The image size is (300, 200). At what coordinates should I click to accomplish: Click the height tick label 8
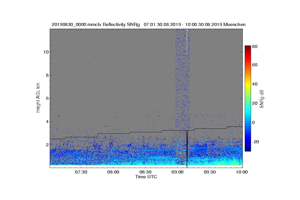47,75
